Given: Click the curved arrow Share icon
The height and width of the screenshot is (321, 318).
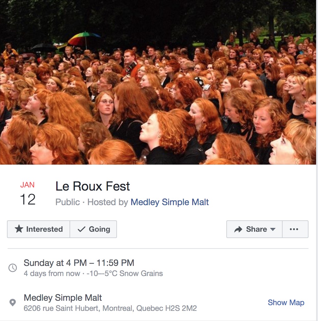Looking at the screenshot, I should pos(238,229).
